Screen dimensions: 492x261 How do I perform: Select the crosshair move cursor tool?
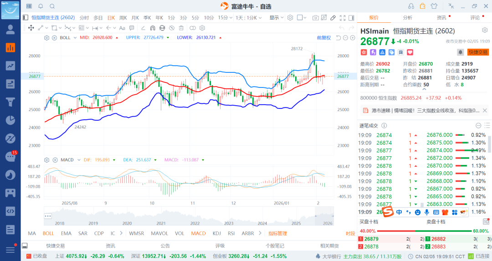coord(31,28)
